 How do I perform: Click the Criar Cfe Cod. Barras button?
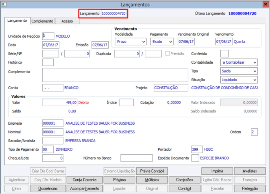coord(48,171)
